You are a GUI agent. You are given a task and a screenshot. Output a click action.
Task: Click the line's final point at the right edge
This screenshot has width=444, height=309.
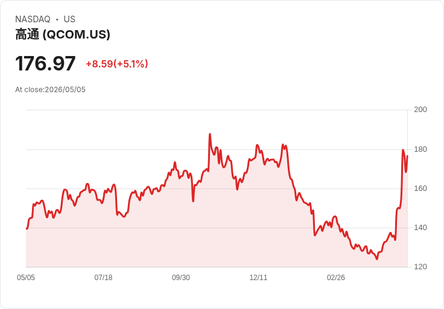tap(407, 156)
